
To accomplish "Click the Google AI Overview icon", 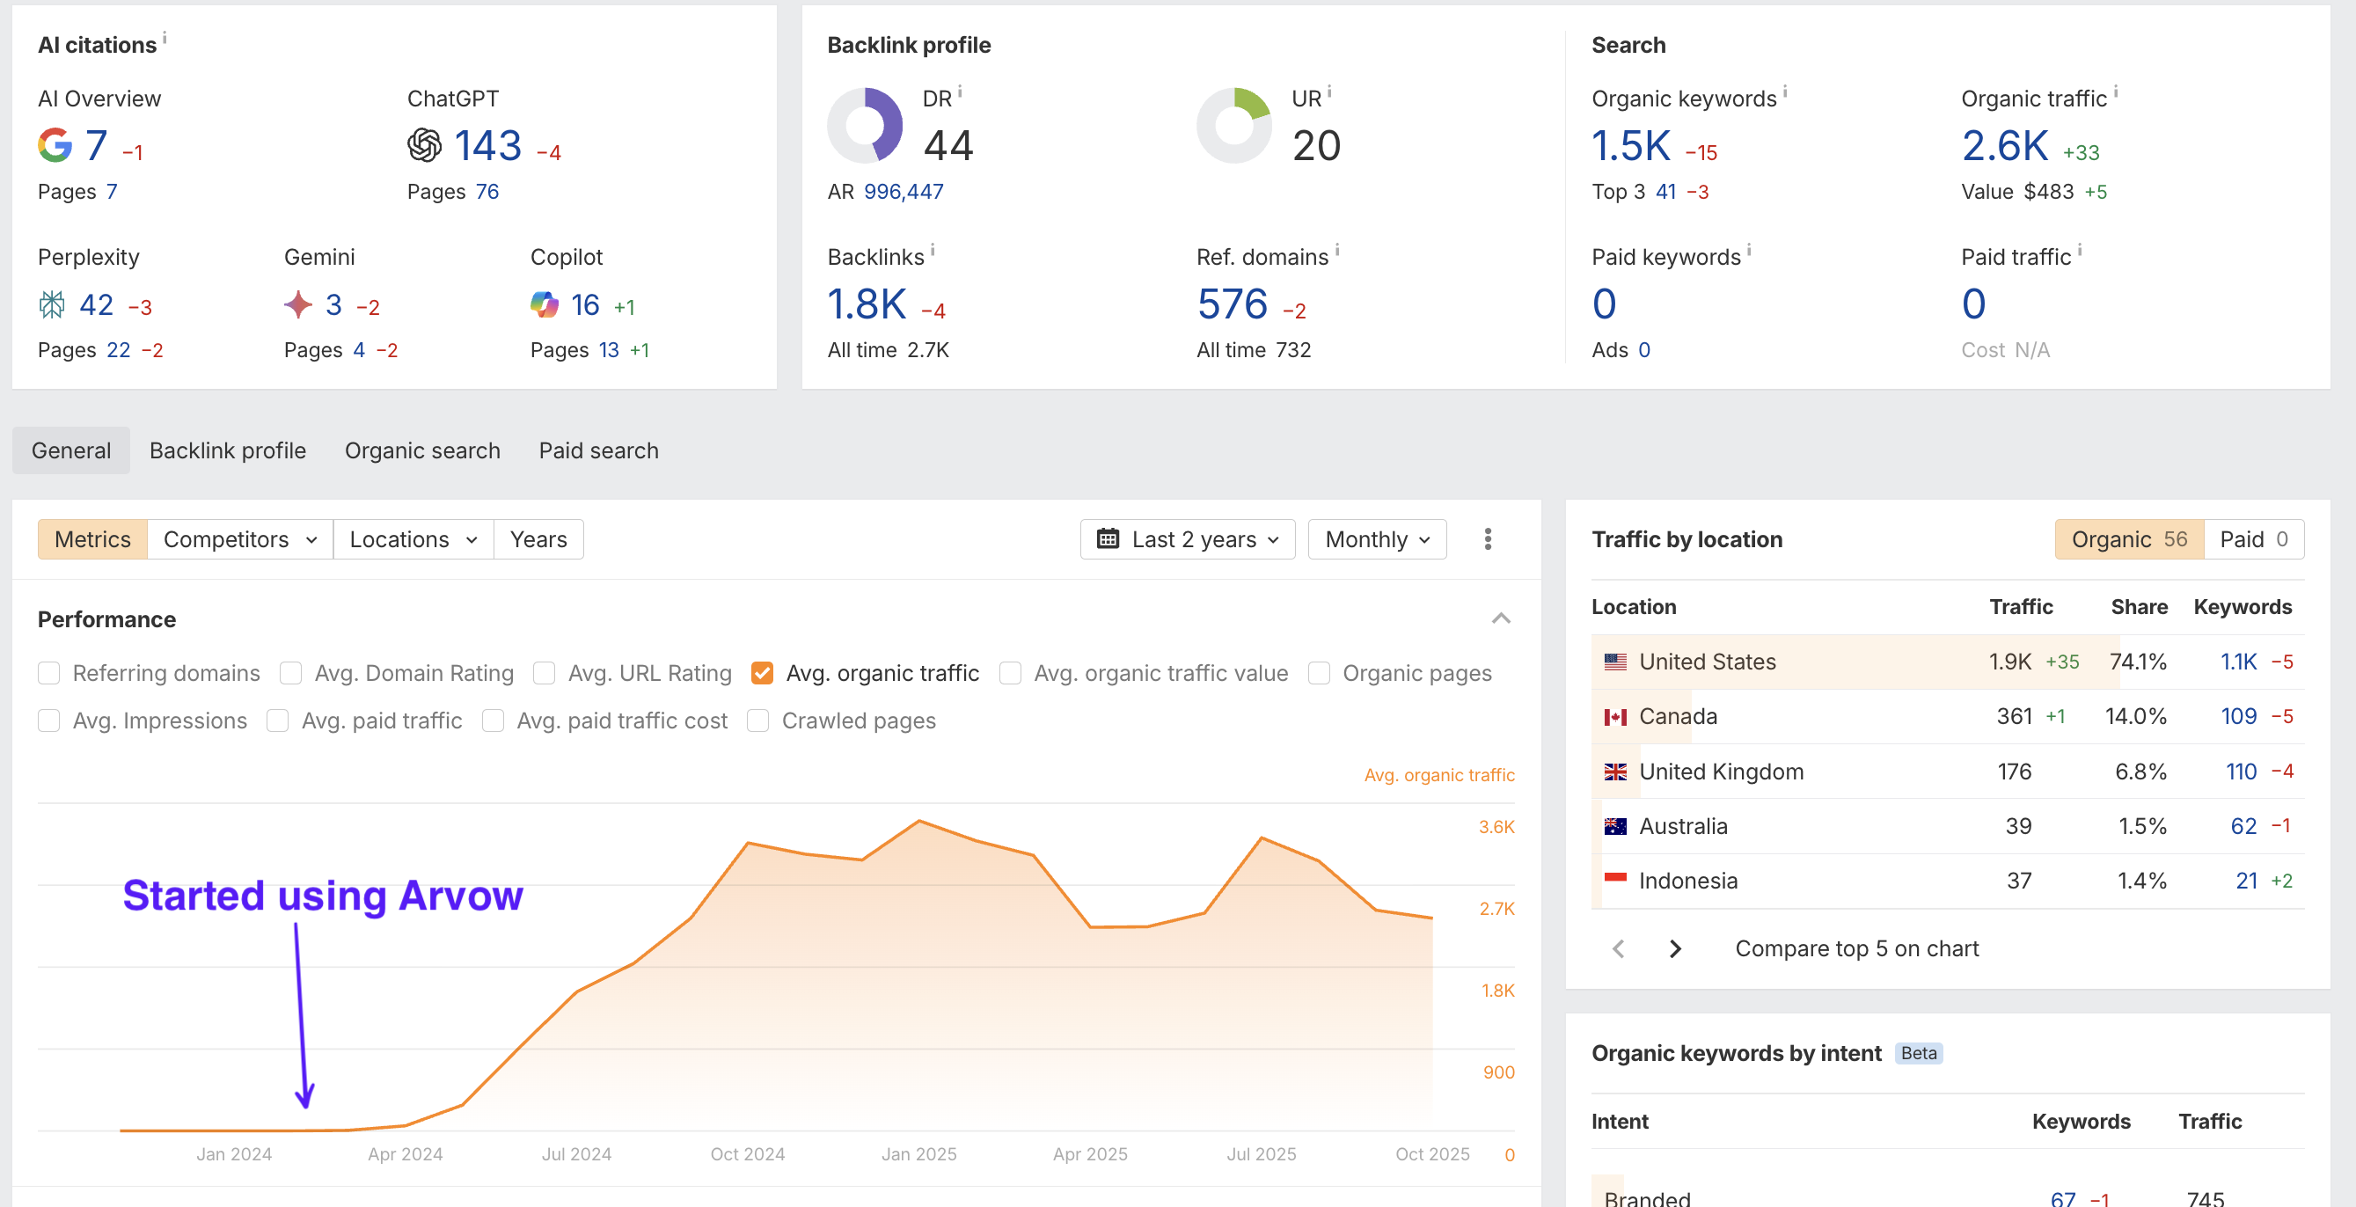I will coord(55,145).
